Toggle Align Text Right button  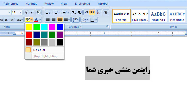pyautogui.click(x=60, y=20)
